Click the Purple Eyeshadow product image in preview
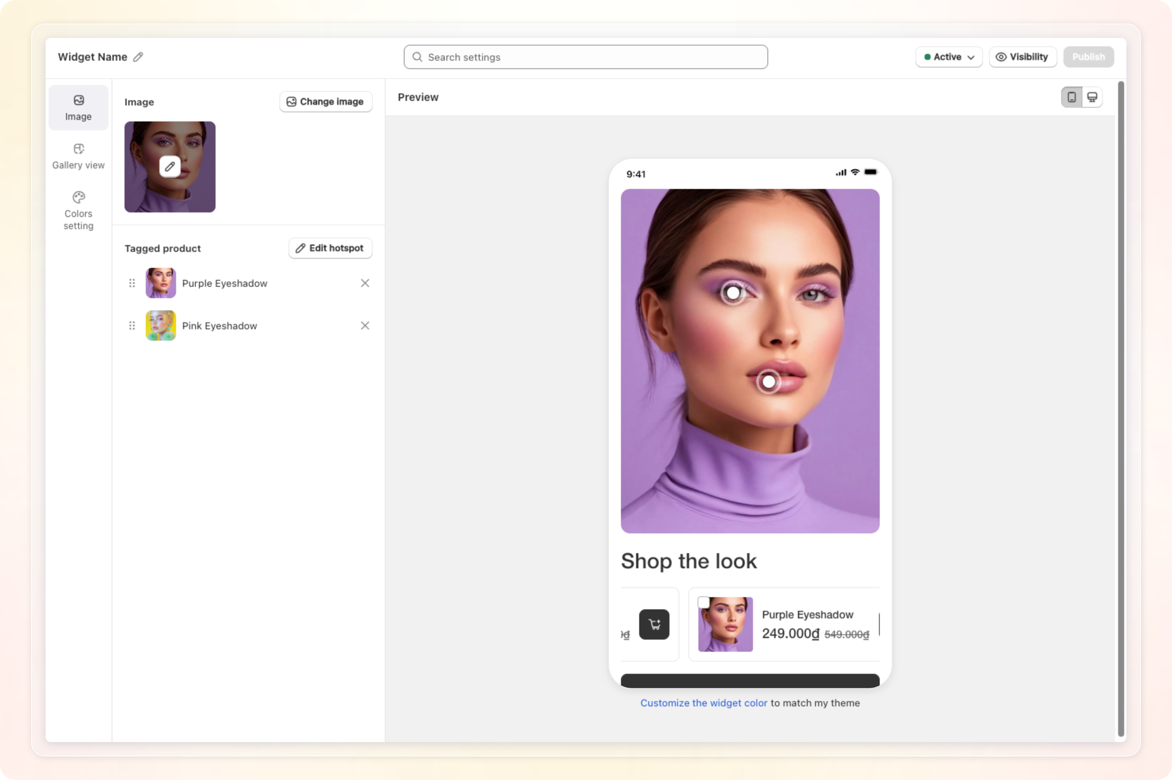Screen dimensions: 1172x780 725,624
